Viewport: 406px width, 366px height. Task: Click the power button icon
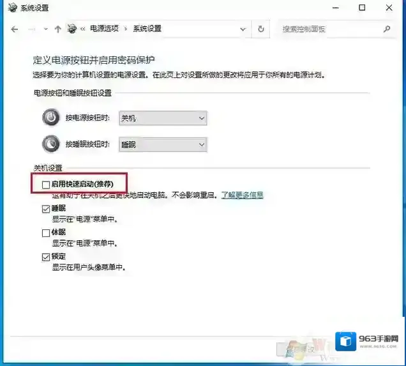51,117
